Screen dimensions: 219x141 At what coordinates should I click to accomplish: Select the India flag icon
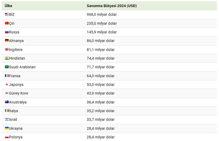coord(7,58)
